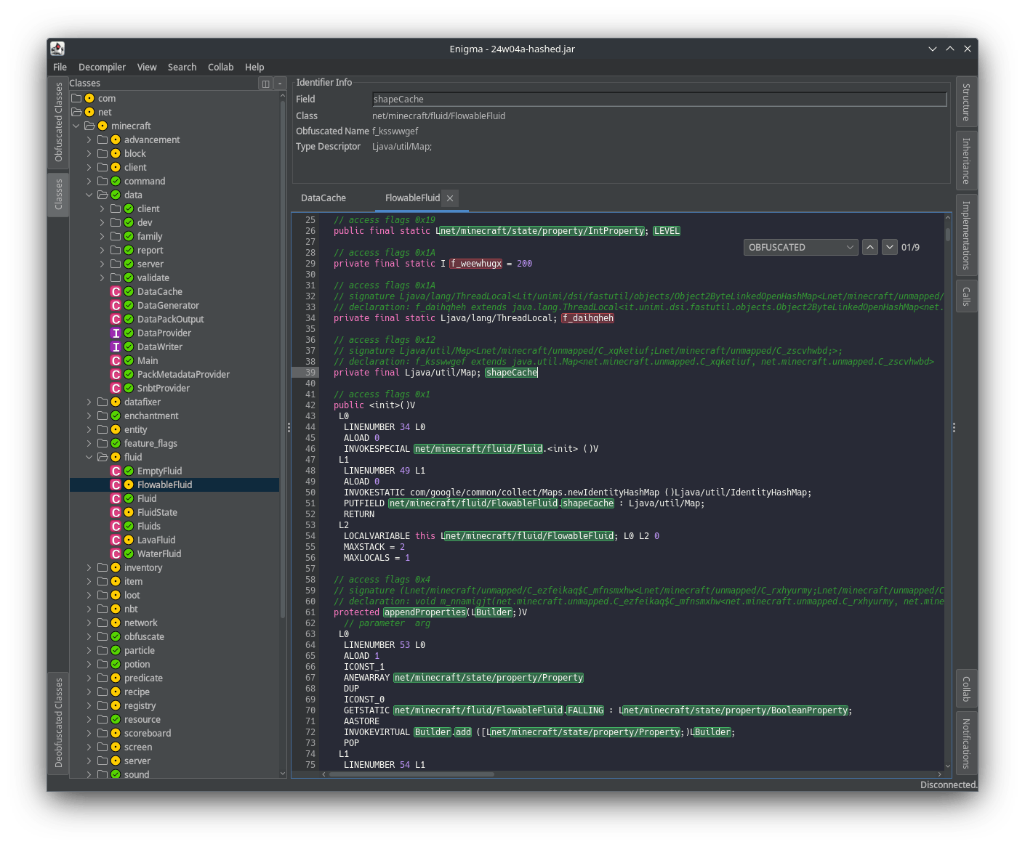The height and width of the screenshot is (847, 1025).
Task: Close the FlowableFluid tab
Action: pyautogui.click(x=450, y=198)
